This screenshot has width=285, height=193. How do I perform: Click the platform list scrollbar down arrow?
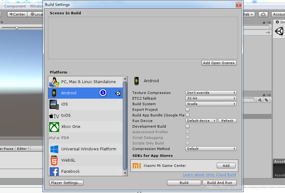point(125,173)
